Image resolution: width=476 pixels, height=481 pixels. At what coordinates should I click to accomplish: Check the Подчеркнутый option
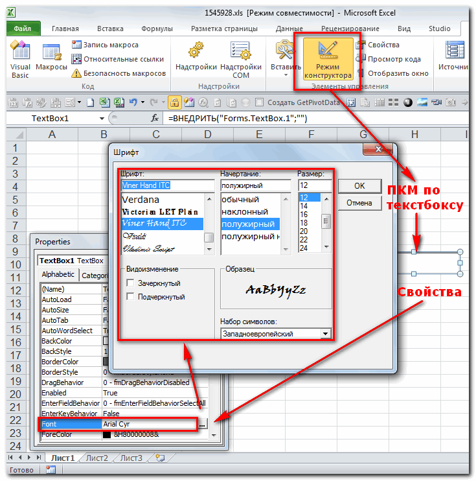[x=131, y=297]
